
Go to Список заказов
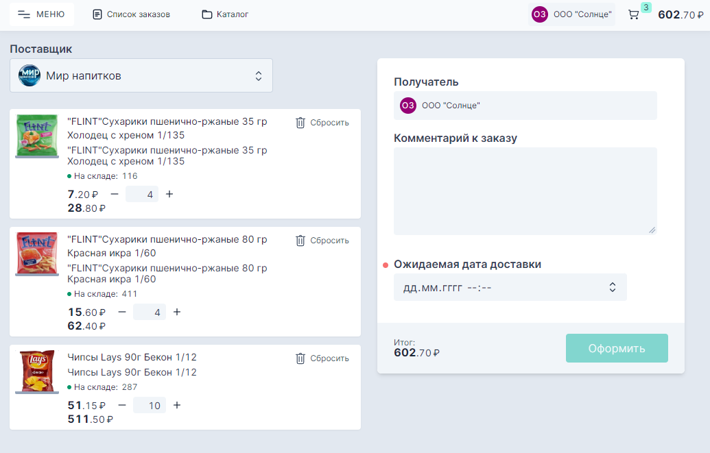tap(131, 14)
